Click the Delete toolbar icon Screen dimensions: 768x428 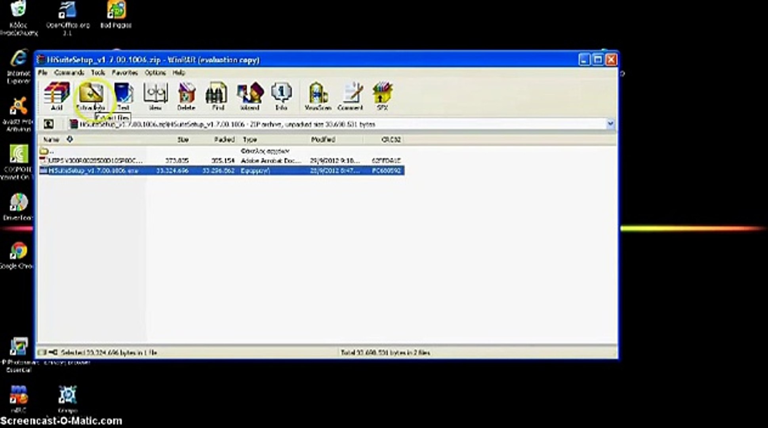click(x=186, y=96)
